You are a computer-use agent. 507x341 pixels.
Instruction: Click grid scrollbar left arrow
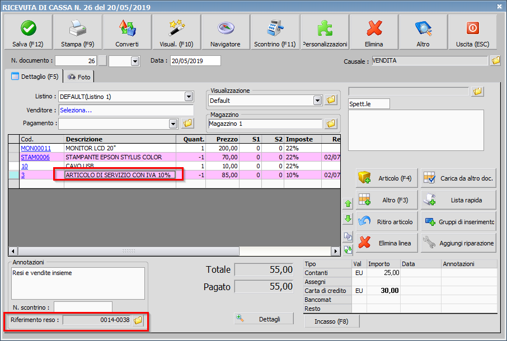tap(13, 251)
